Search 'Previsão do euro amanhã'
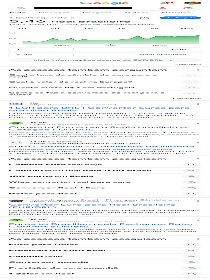Viewport: 210px width, 280px height. coord(63,268)
